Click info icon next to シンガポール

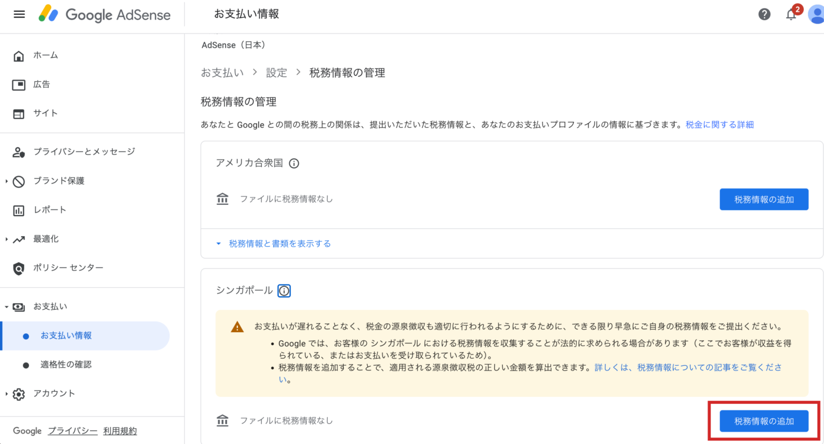tap(284, 291)
